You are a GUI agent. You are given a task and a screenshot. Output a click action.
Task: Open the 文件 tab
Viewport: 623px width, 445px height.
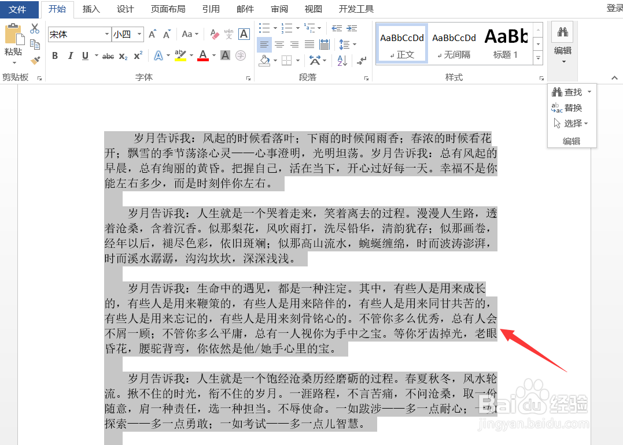click(x=17, y=9)
